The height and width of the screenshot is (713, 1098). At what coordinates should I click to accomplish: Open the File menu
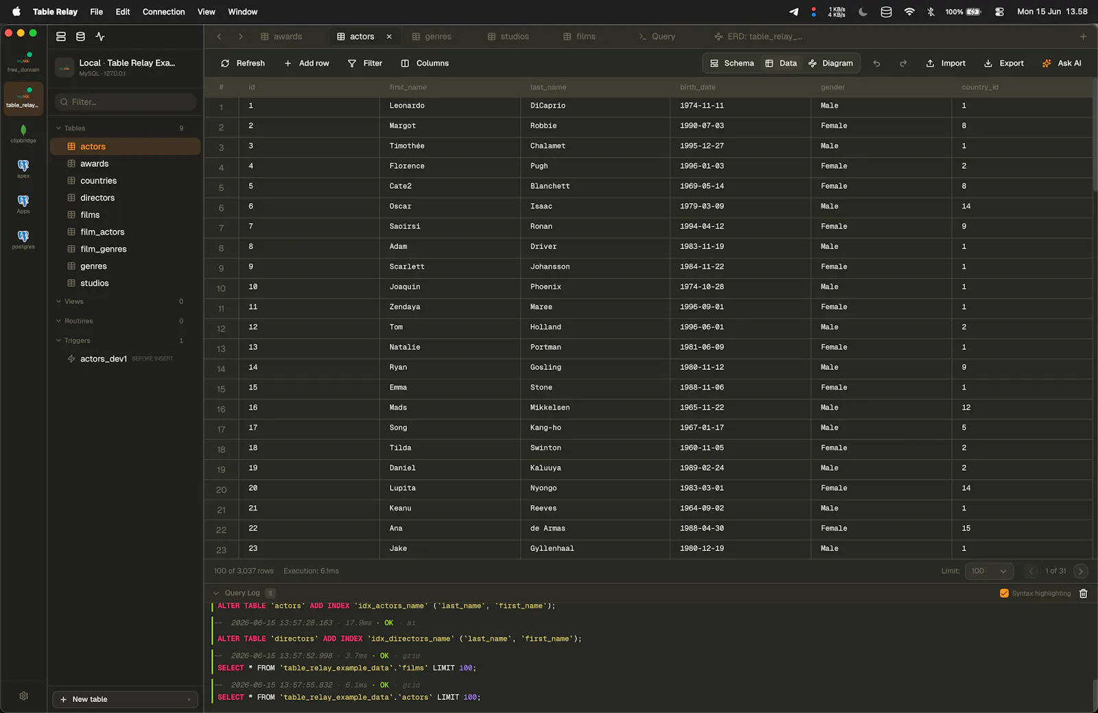(x=97, y=12)
